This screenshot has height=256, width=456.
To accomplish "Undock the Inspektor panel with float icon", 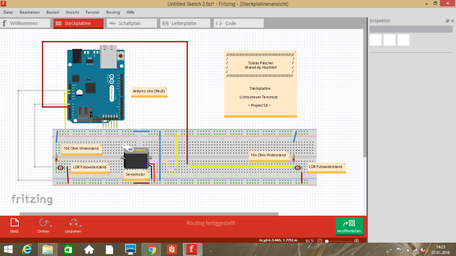I will (x=448, y=21).
